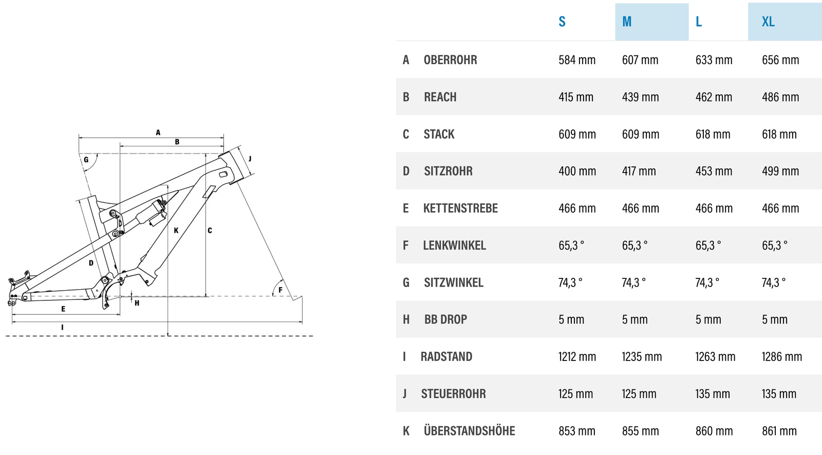Select the L size column header

pyautogui.click(x=699, y=22)
